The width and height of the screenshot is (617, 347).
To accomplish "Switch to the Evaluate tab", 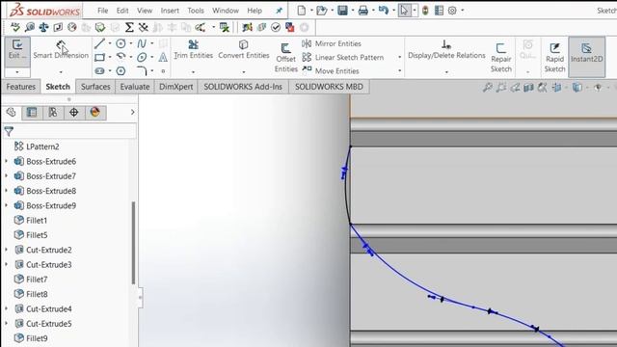I will (x=135, y=87).
